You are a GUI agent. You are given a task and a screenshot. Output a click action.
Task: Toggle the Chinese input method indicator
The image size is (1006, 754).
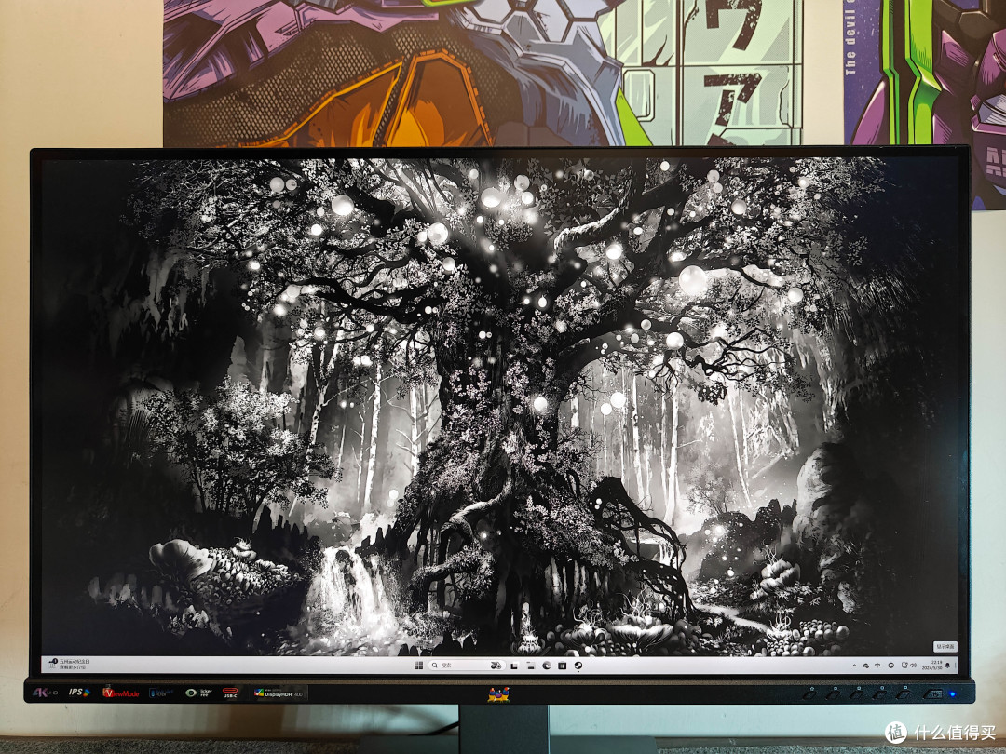(877, 666)
